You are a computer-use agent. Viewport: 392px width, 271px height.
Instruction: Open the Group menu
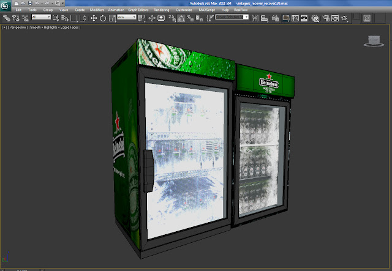[48, 10]
